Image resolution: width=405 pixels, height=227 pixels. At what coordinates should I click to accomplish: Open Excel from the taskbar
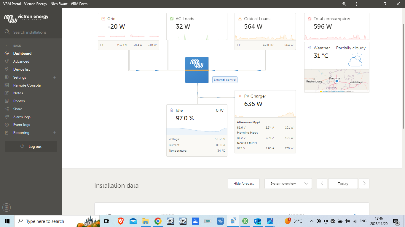245,221
